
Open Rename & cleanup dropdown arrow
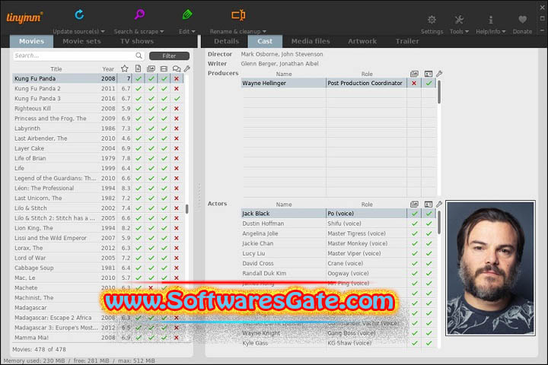tap(264, 31)
